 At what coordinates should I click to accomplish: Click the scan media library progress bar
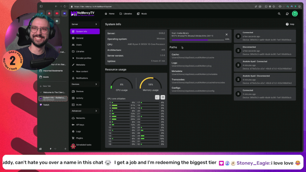point(198,40)
